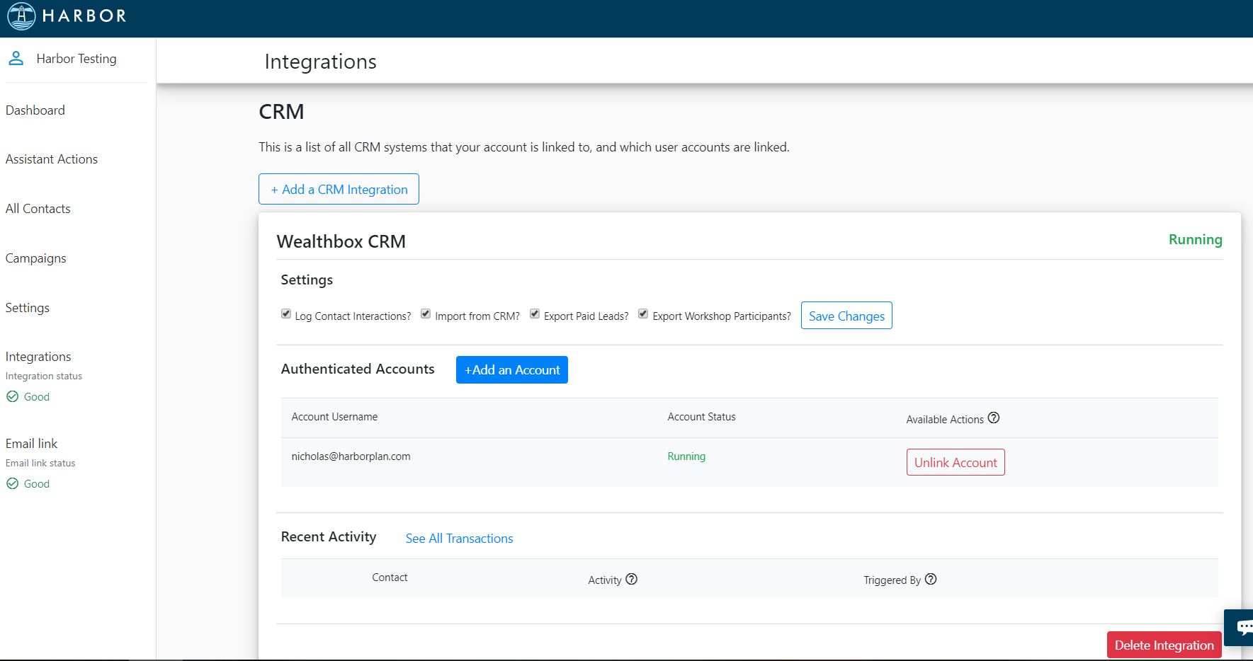Open Assistant Actions in the sidebar
This screenshot has width=1253, height=661.
pos(52,159)
